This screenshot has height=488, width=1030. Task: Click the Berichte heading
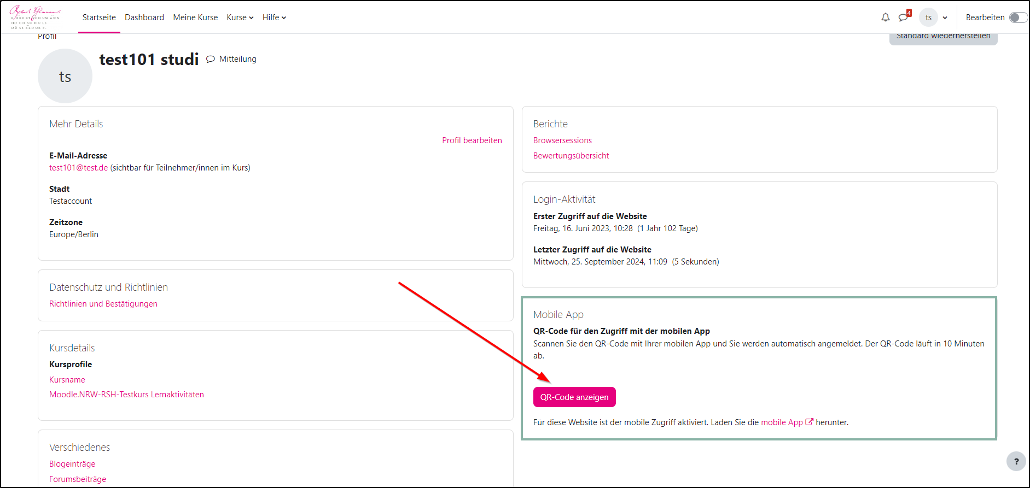point(550,124)
